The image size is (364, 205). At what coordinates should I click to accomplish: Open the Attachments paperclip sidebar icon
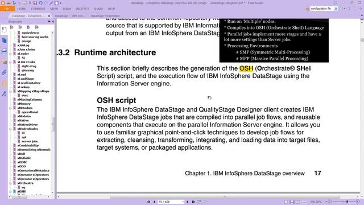click(x=4, y=72)
